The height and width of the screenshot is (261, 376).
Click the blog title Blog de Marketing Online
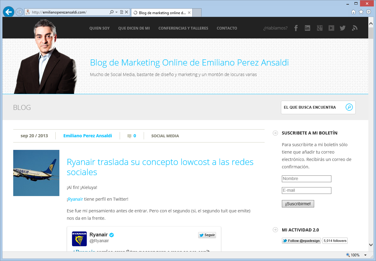pyautogui.click(x=189, y=63)
